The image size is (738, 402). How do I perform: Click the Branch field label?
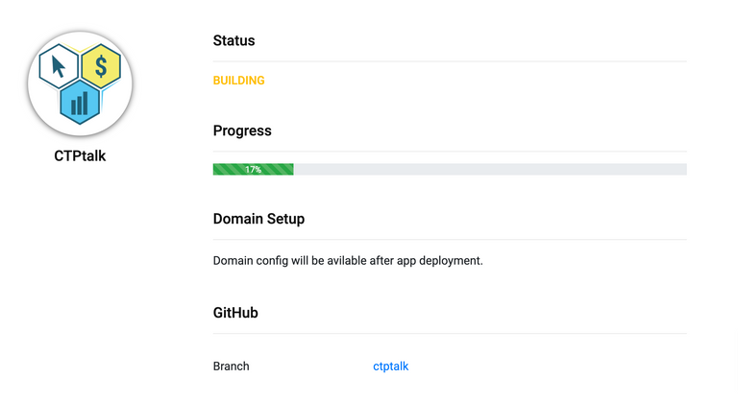231,367
